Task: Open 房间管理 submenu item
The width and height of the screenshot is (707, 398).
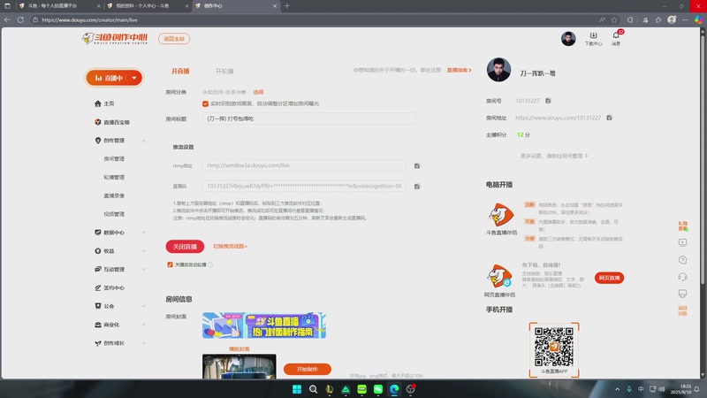Action: click(x=114, y=159)
